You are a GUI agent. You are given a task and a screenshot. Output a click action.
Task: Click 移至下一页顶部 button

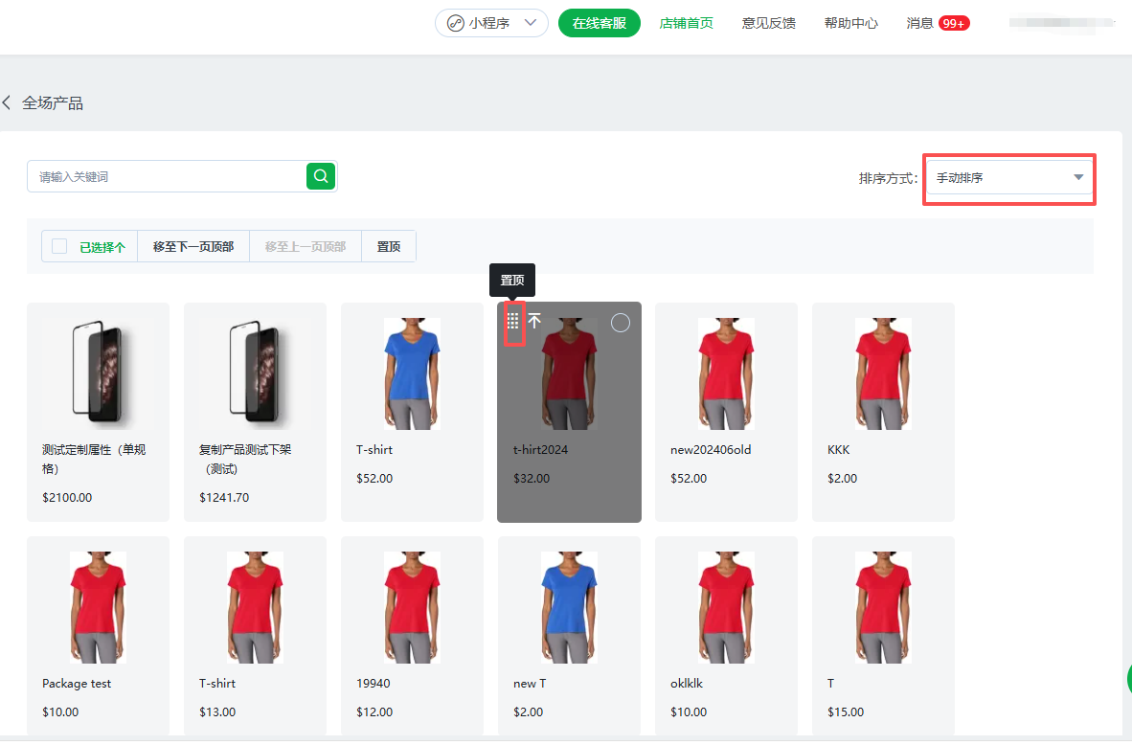coord(193,246)
